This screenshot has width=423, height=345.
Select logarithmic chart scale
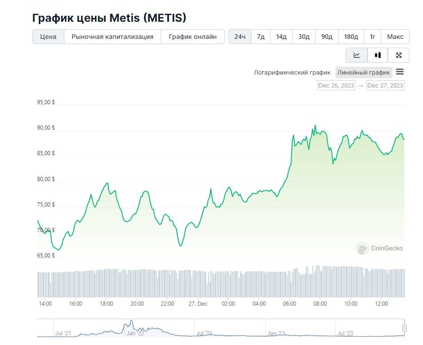[x=292, y=73]
